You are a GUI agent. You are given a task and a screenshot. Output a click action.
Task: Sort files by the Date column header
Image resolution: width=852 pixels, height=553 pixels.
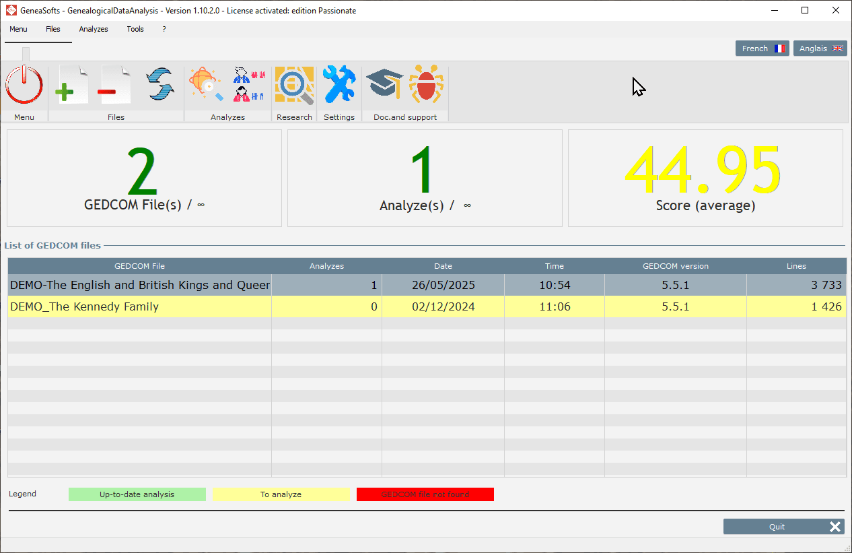443,265
